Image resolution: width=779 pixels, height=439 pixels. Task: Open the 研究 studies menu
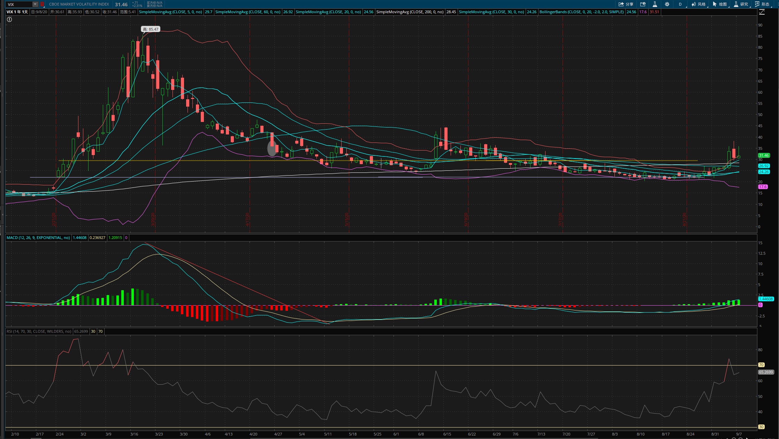[x=741, y=4]
